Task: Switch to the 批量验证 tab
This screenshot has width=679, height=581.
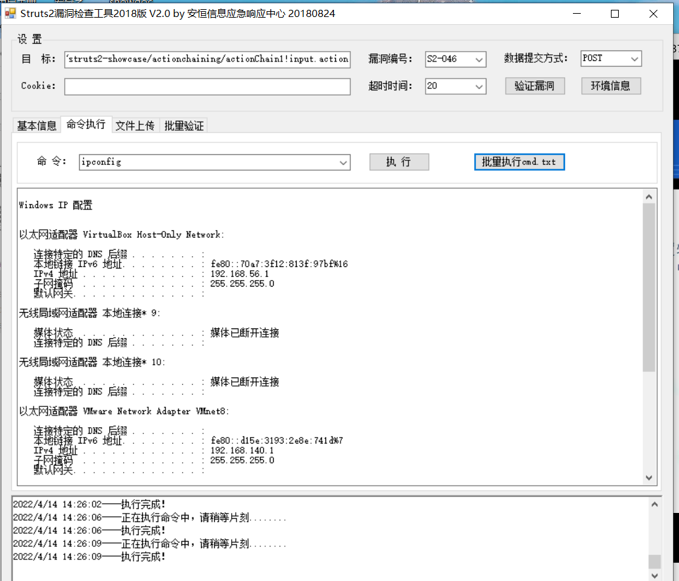Action: tap(183, 125)
